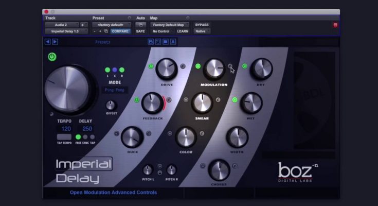The height and width of the screenshot is (206, 378).
Task: Toggle the green LED left of Feedback knob
Action: click(137, 99)
